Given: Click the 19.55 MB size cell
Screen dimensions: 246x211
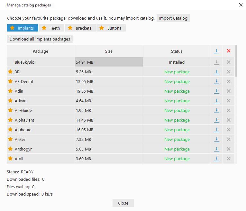Looking at the screenshot, I should [x=109, y=91].
